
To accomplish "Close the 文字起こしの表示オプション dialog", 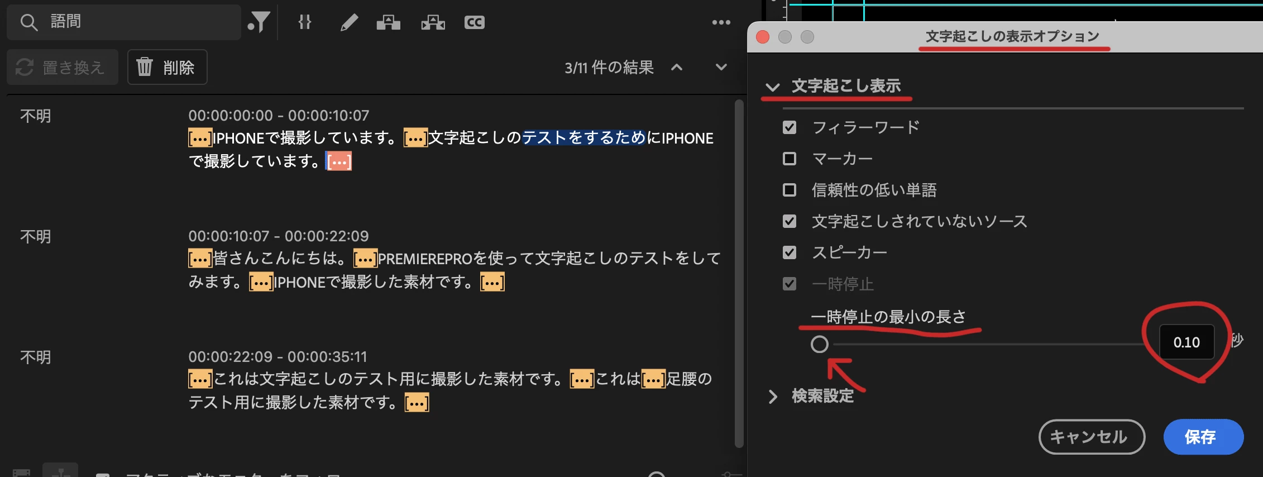I will click(763, 37).
